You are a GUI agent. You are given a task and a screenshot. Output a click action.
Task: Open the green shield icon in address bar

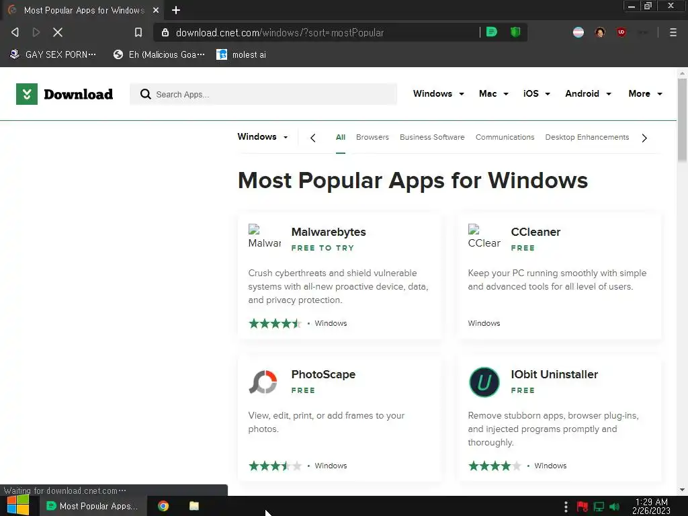point(515,32)
